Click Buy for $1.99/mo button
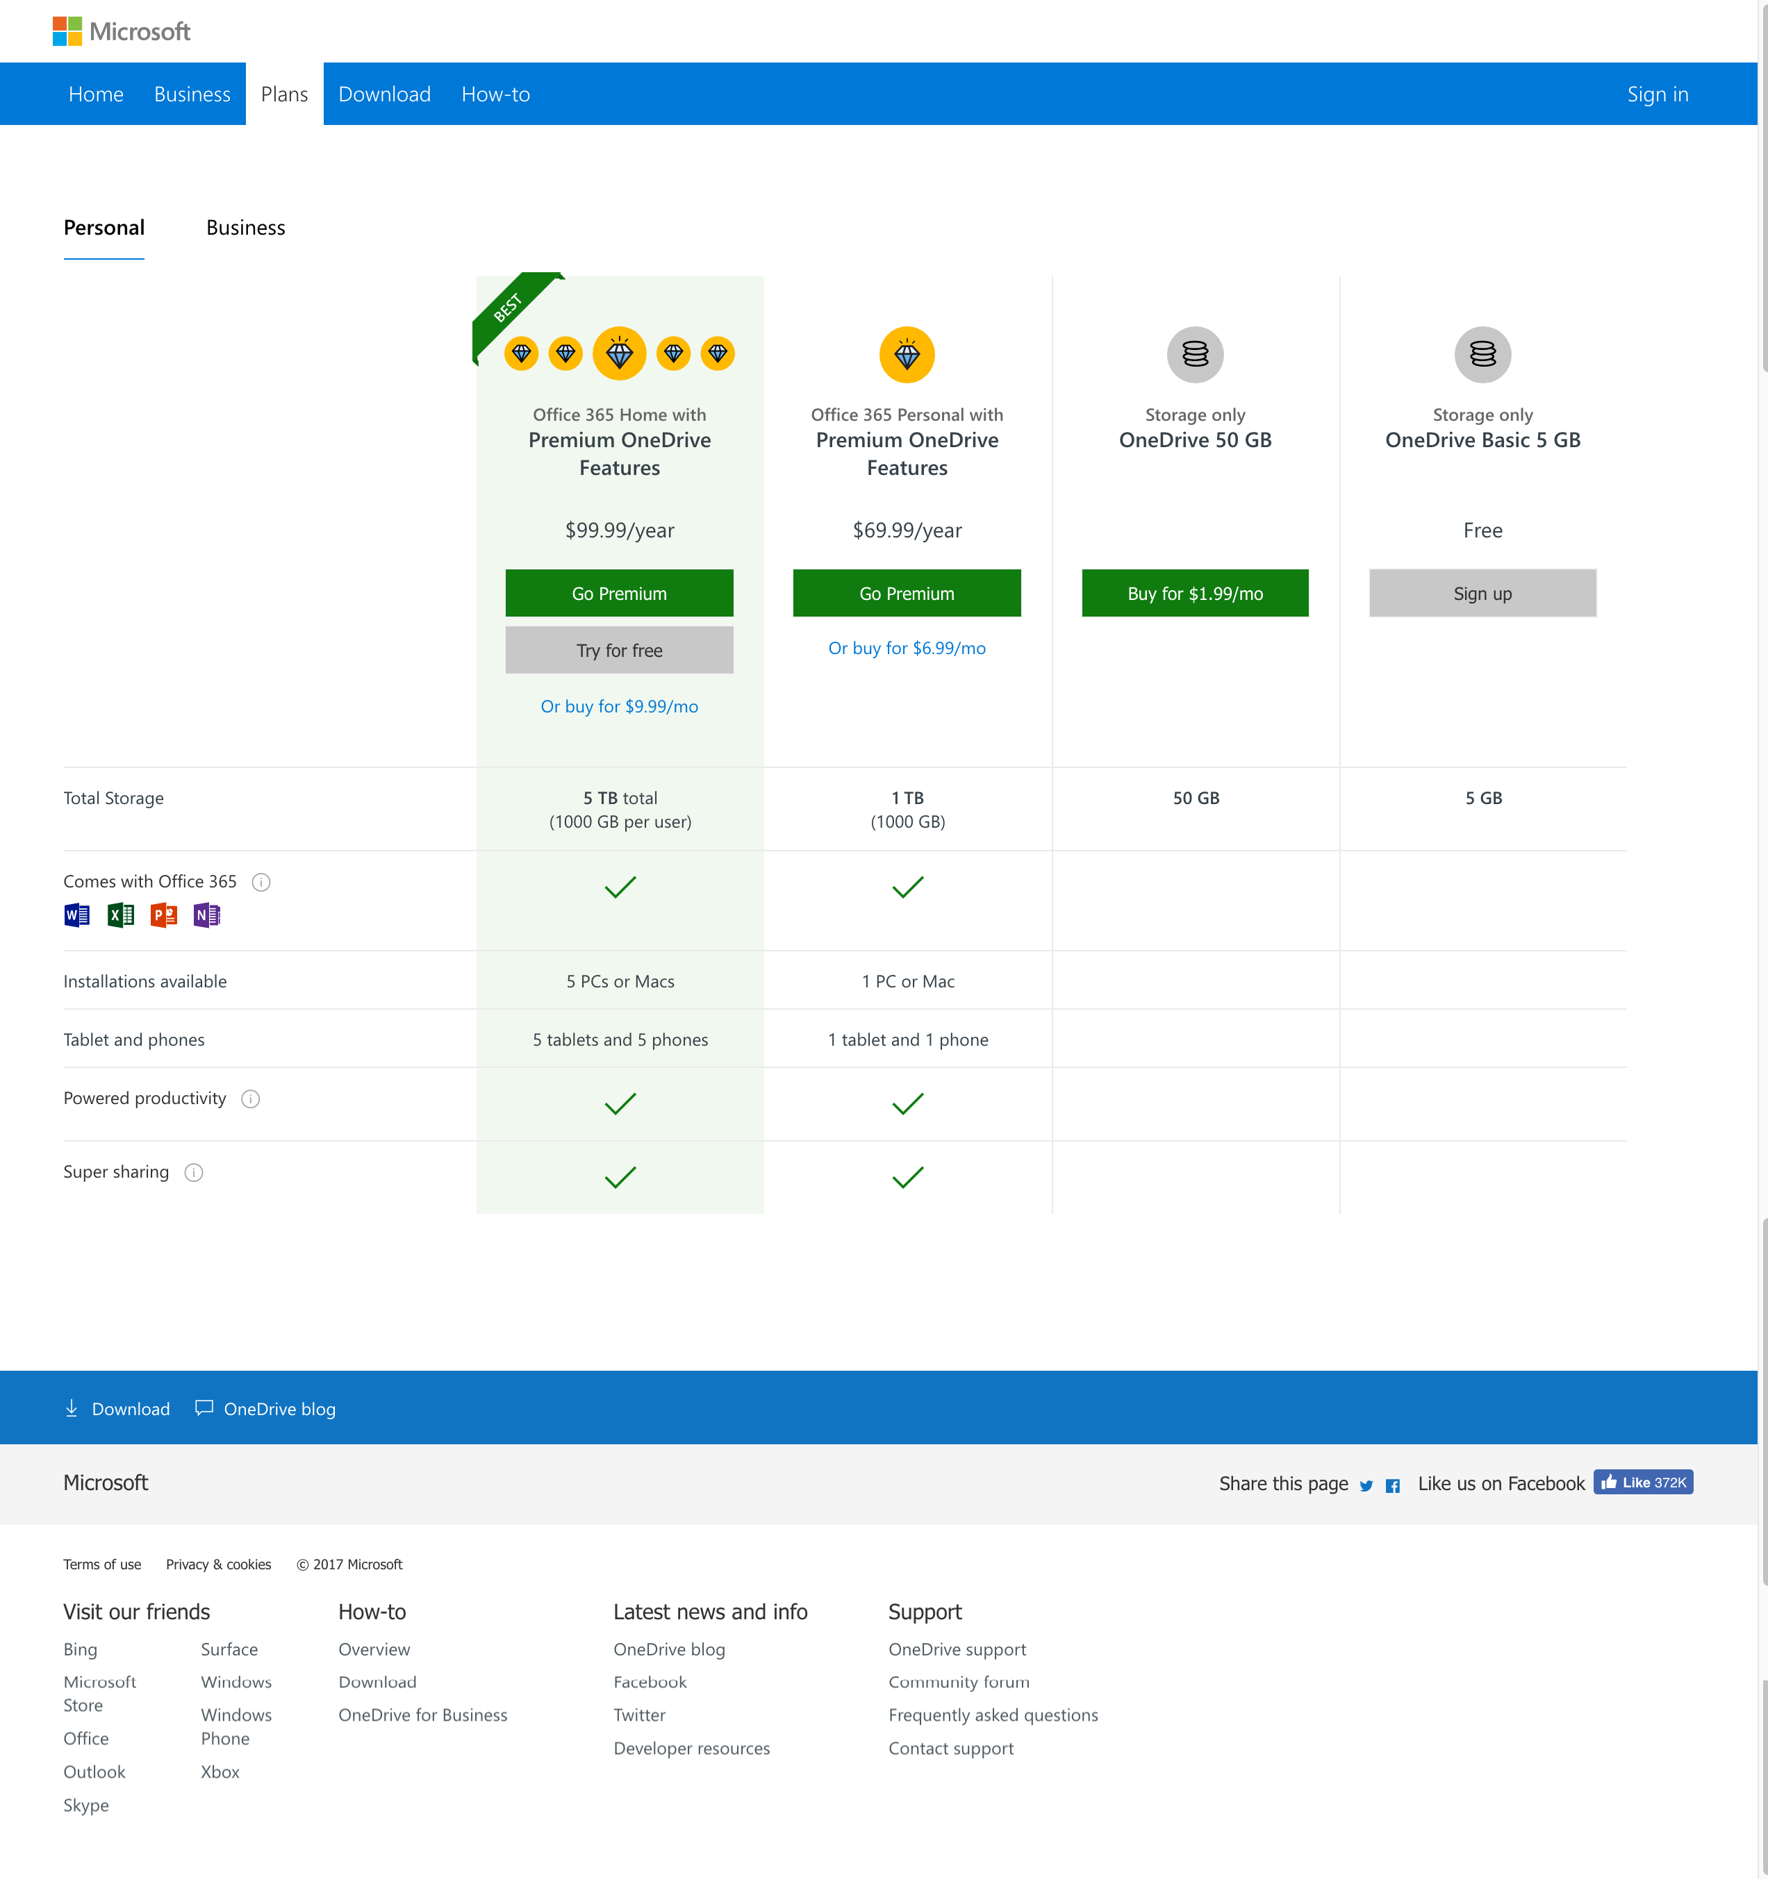Screen dimensions: 1768x1879 (x=1195, y=592)
